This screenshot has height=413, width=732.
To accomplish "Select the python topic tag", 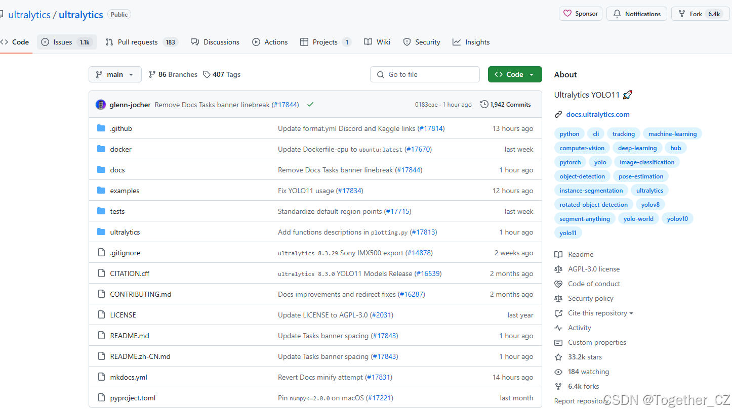I will 570,134.
